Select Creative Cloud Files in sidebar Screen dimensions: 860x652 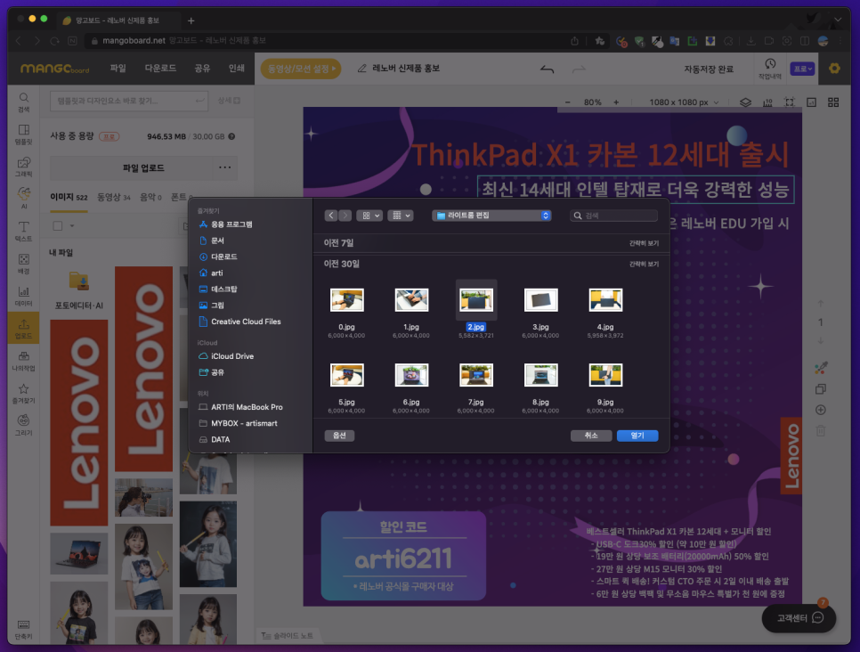point(246,322)
